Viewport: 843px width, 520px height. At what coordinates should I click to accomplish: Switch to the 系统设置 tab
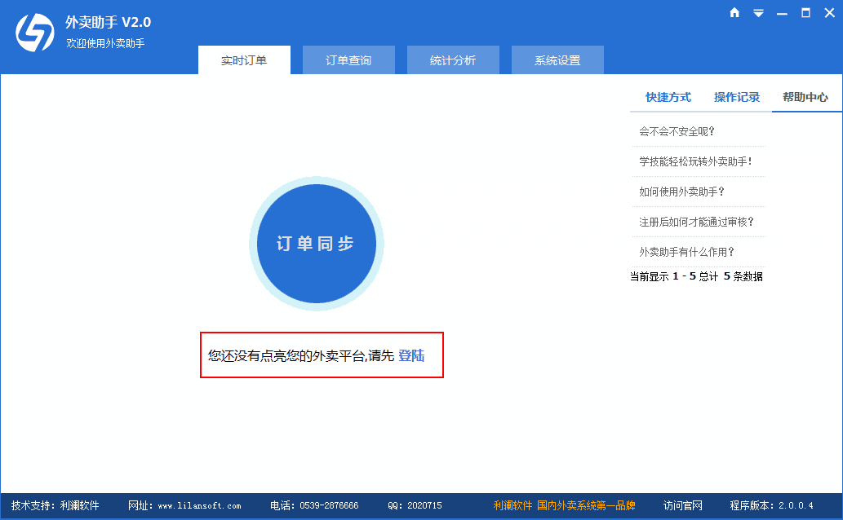[x=557, y=59]
